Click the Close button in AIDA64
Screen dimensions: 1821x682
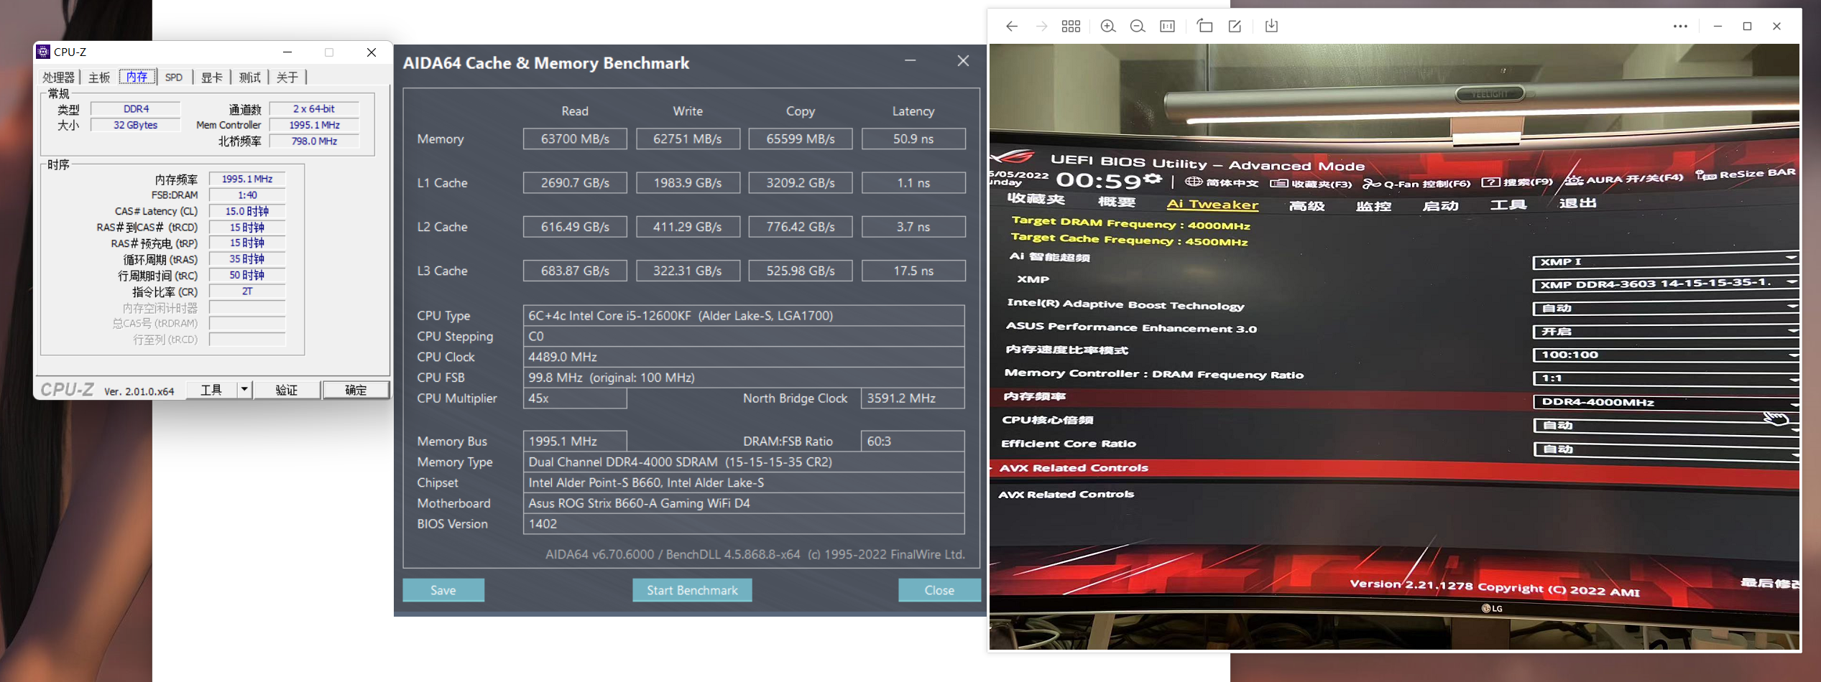939,590
